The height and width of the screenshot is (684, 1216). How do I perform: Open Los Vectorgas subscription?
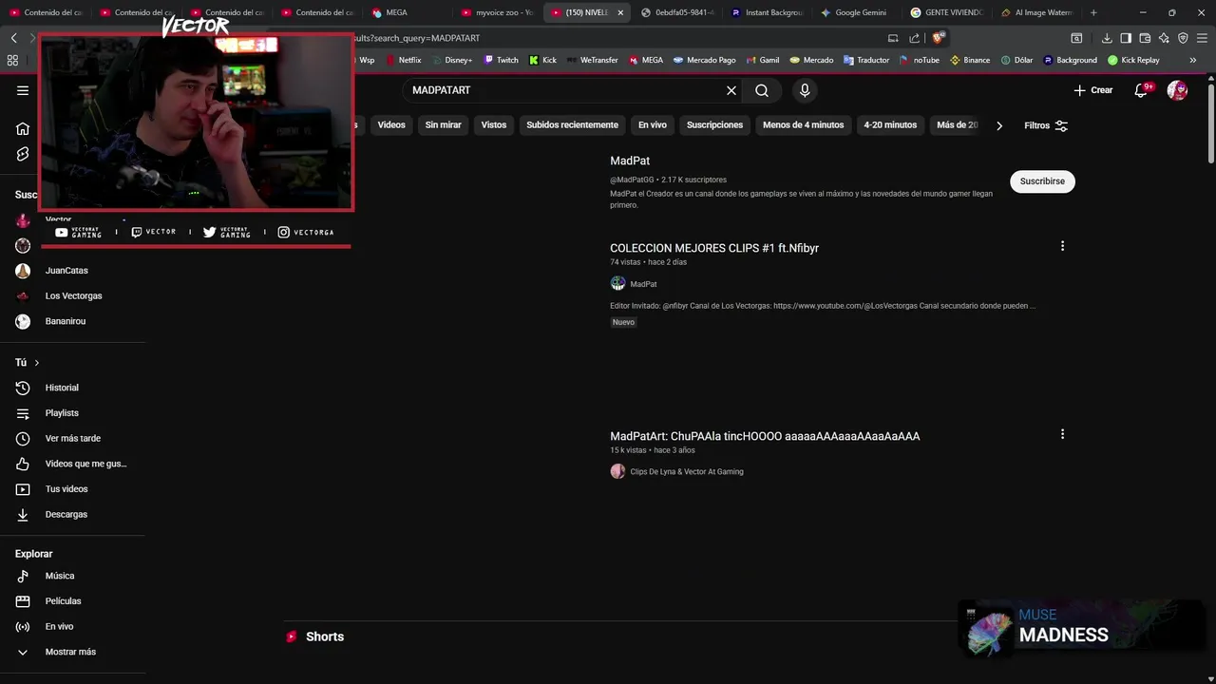(73, 296)
